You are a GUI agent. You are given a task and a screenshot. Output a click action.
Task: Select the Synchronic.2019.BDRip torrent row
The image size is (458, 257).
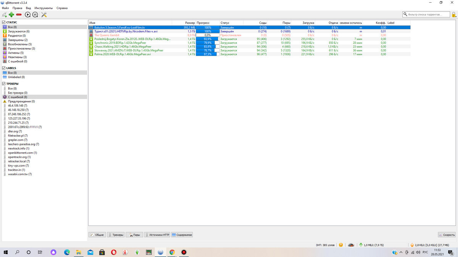click(249, 43)
